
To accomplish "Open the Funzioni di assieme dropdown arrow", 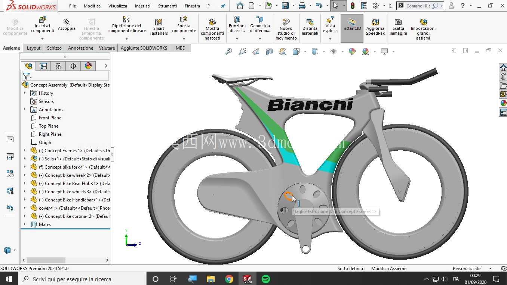I will point(237,38).
